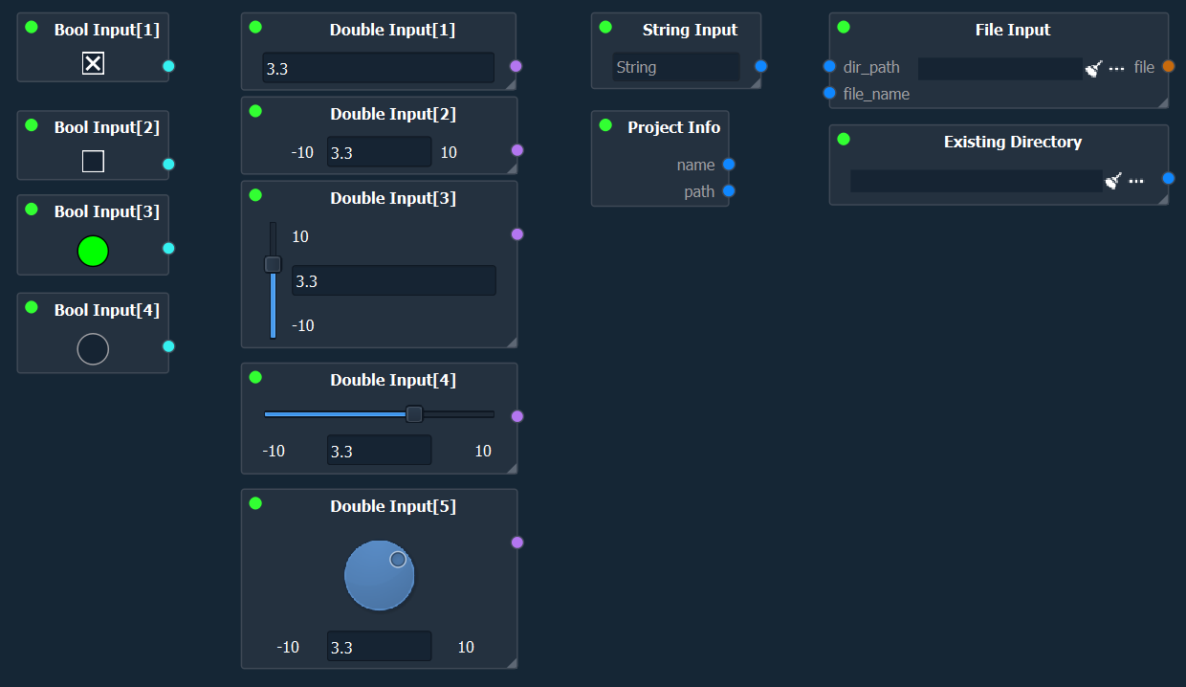Check the Bool Input[2] checkbox
This screenshot has width=1186, height=687.
[93, 162]
